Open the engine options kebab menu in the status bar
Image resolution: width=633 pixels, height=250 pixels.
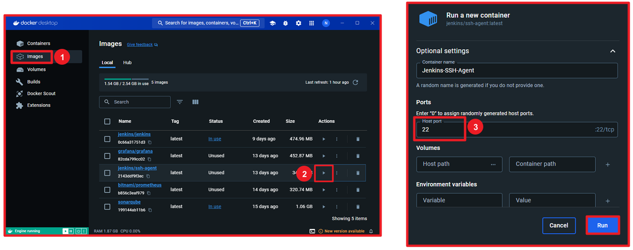pyautogui.click(x=83, y=231)
